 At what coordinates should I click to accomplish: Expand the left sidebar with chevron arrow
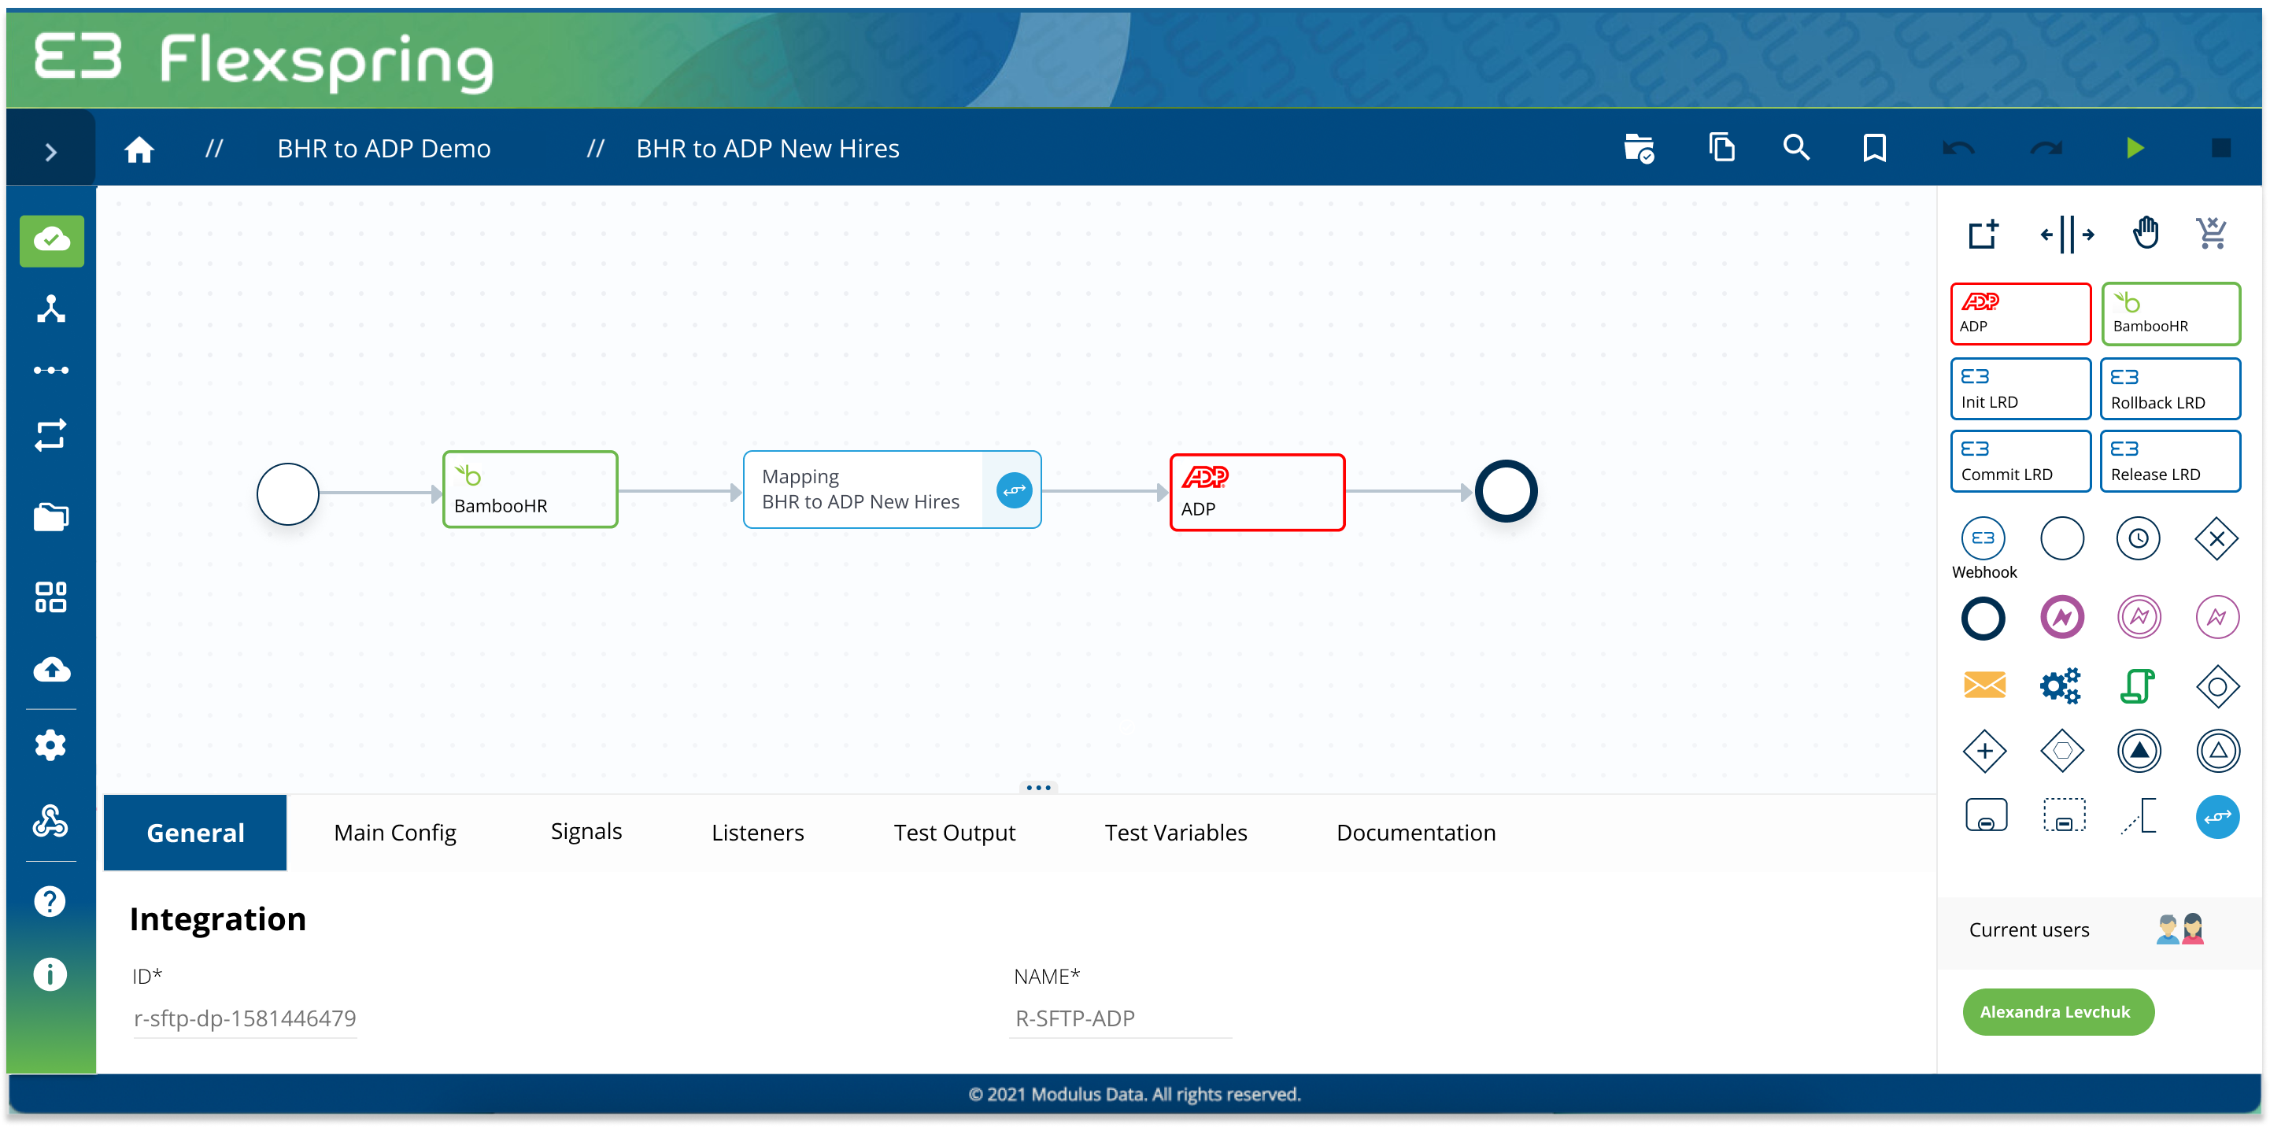click(x=51, y=153)
